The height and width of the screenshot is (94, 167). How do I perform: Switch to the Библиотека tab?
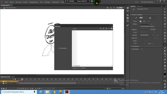(140, 6)
